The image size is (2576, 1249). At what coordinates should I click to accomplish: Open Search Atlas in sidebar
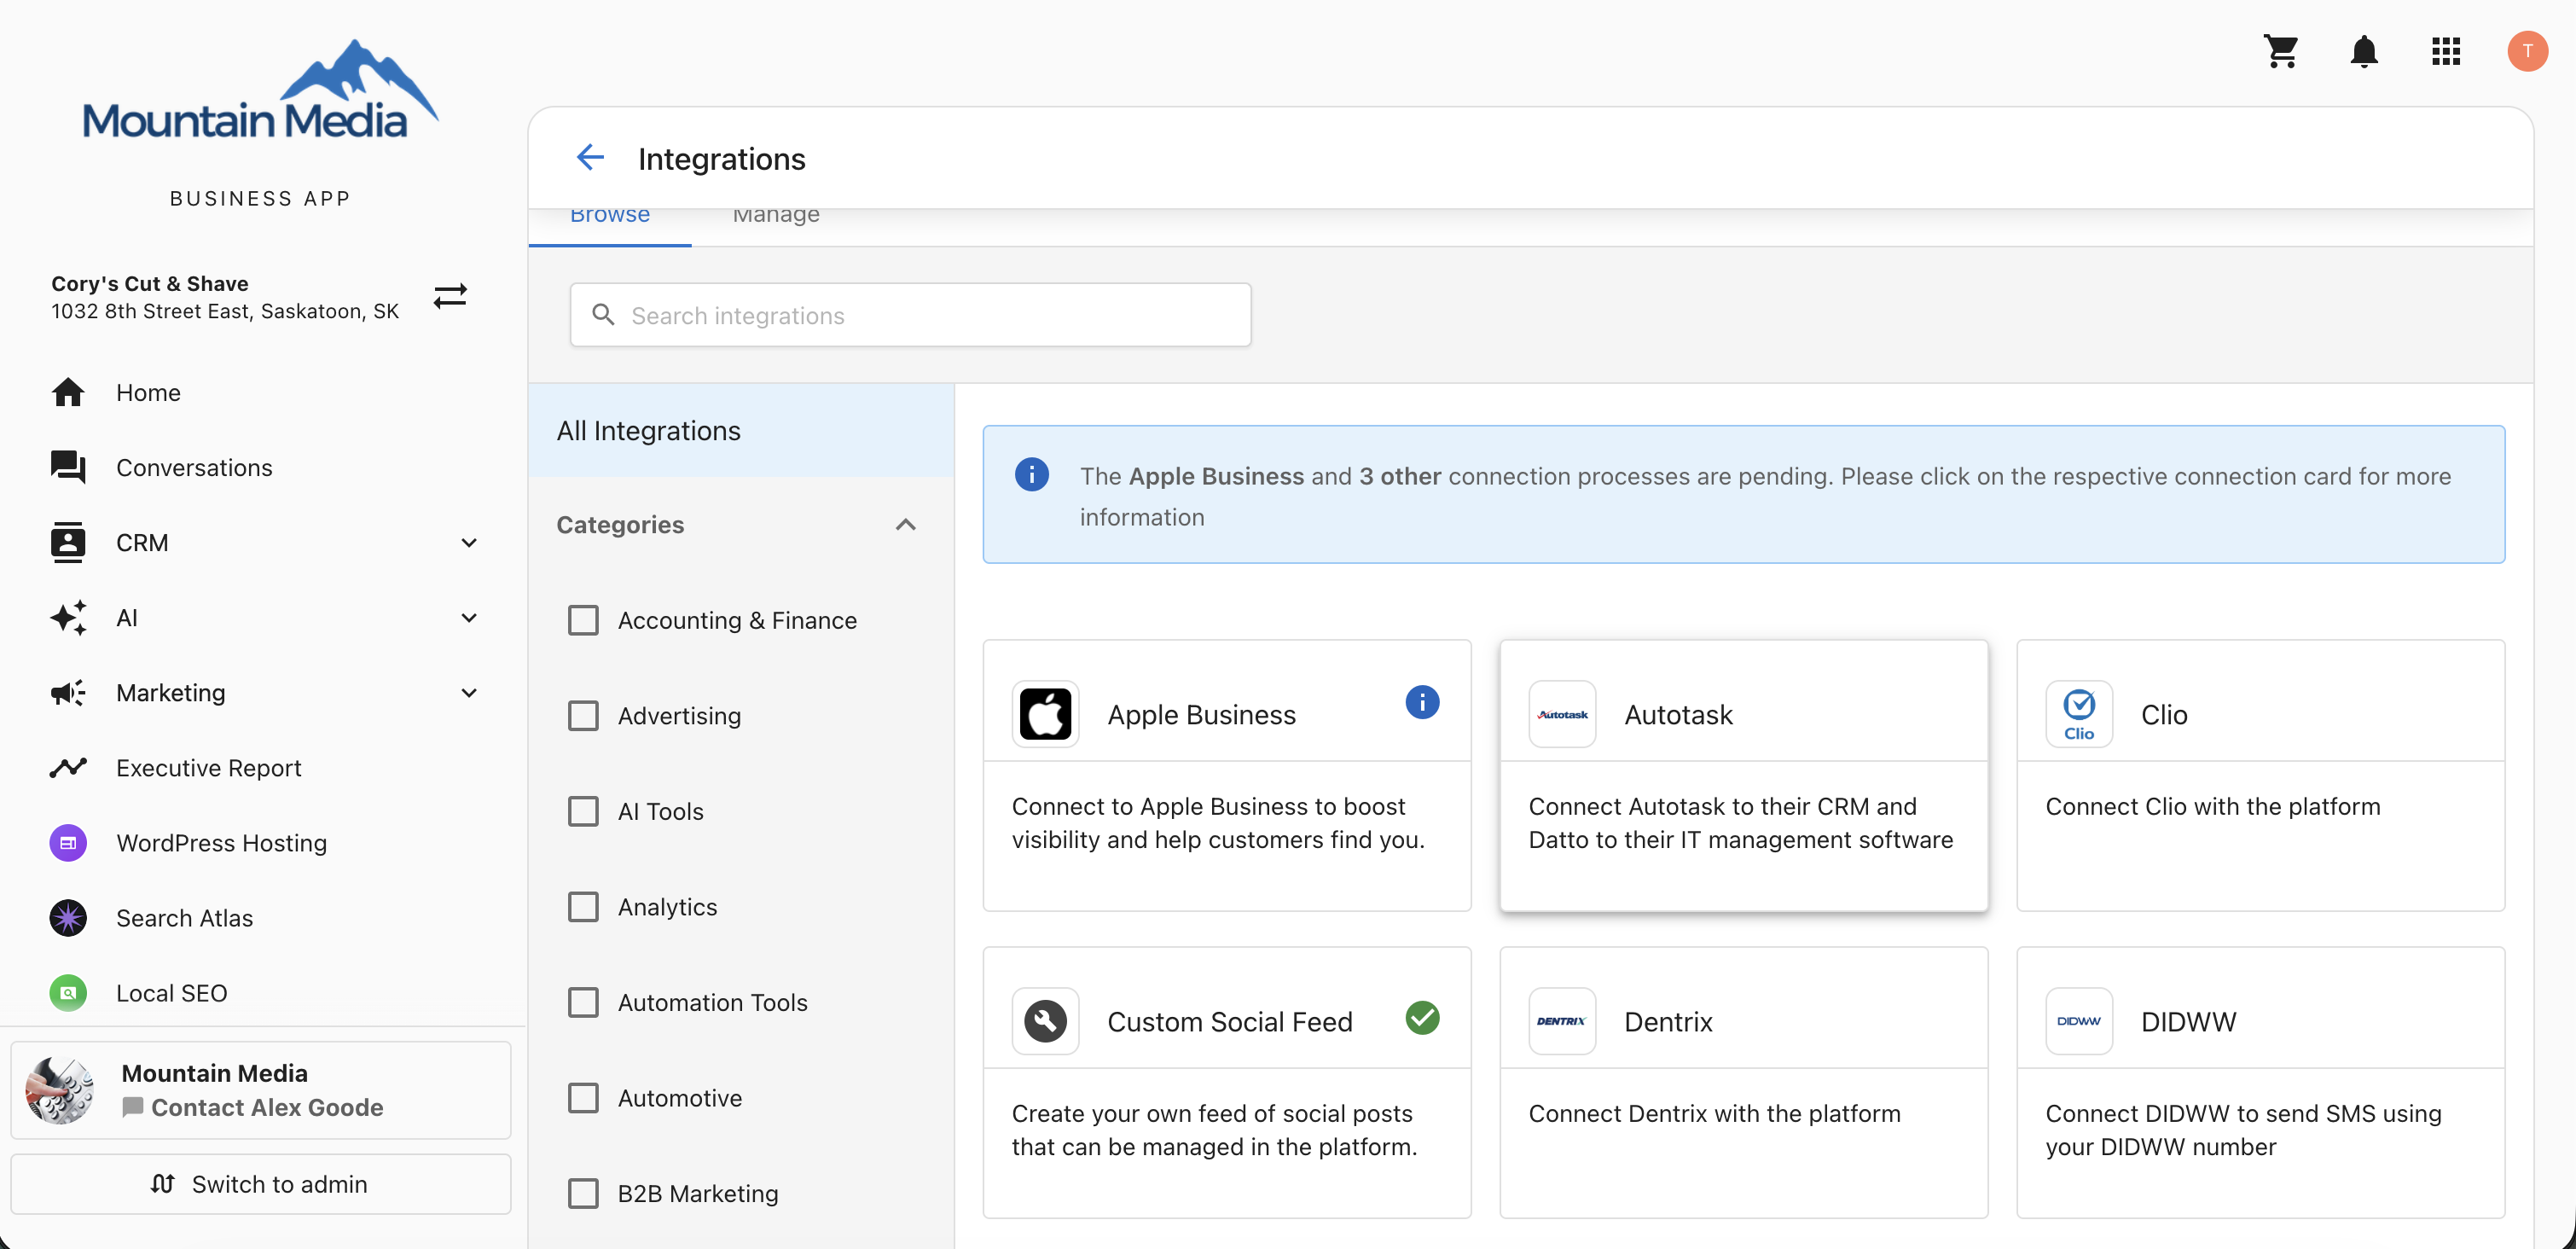(x=184, y=917)
